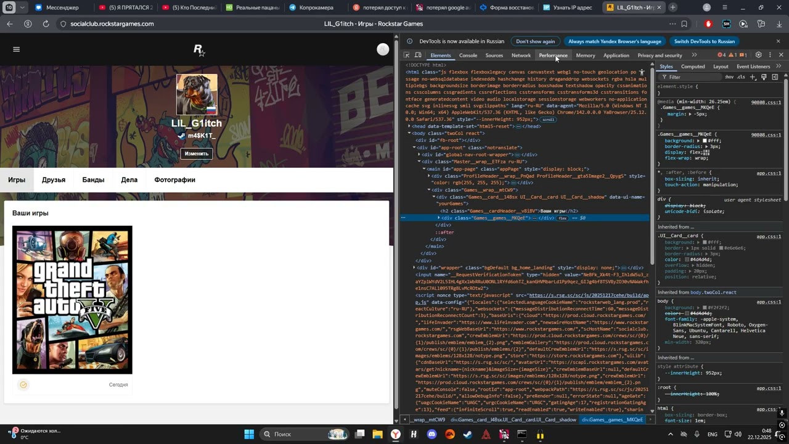Open the Фотографии profile tab

174,180
